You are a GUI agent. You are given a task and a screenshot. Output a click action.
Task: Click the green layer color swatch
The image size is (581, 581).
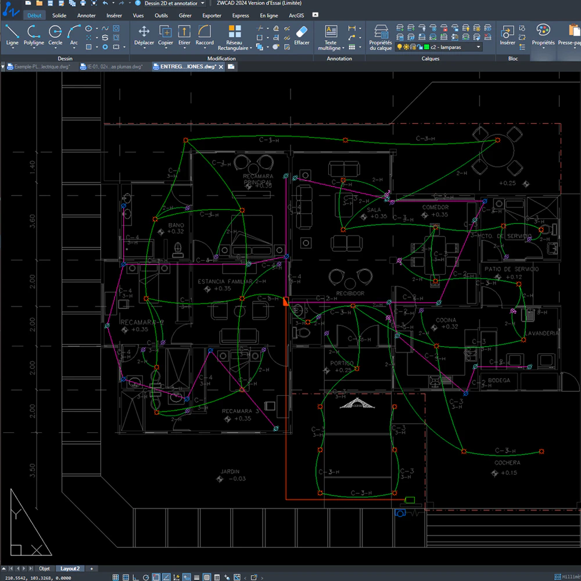pos(426,47)
